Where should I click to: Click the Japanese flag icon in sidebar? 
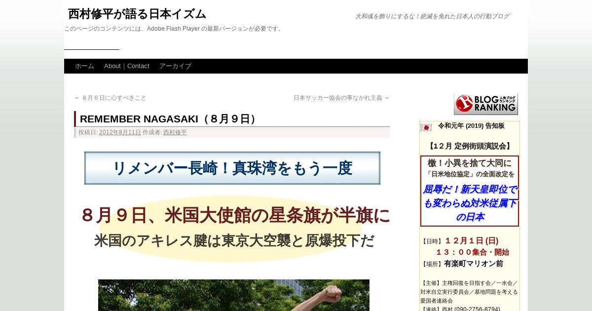click(x=426, y=127)
